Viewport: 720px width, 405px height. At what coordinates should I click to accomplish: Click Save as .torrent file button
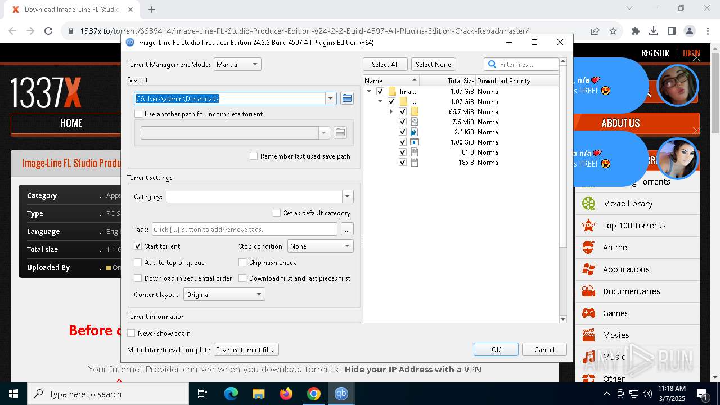pyautogui.click(x=246, y=350)
